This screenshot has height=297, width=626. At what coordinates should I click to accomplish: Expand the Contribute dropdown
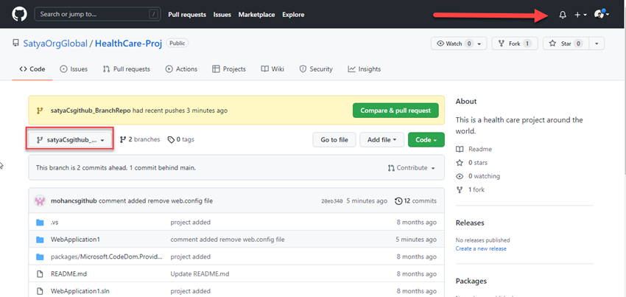point(411,168)
